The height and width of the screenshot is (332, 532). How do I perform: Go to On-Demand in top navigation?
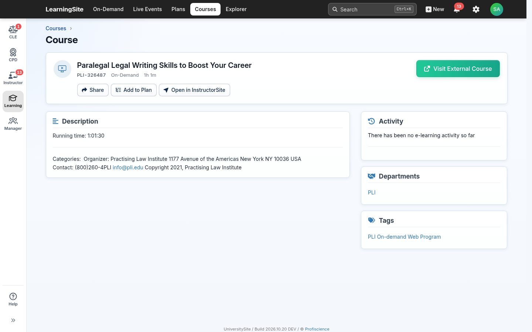click(x=108, y=9)
